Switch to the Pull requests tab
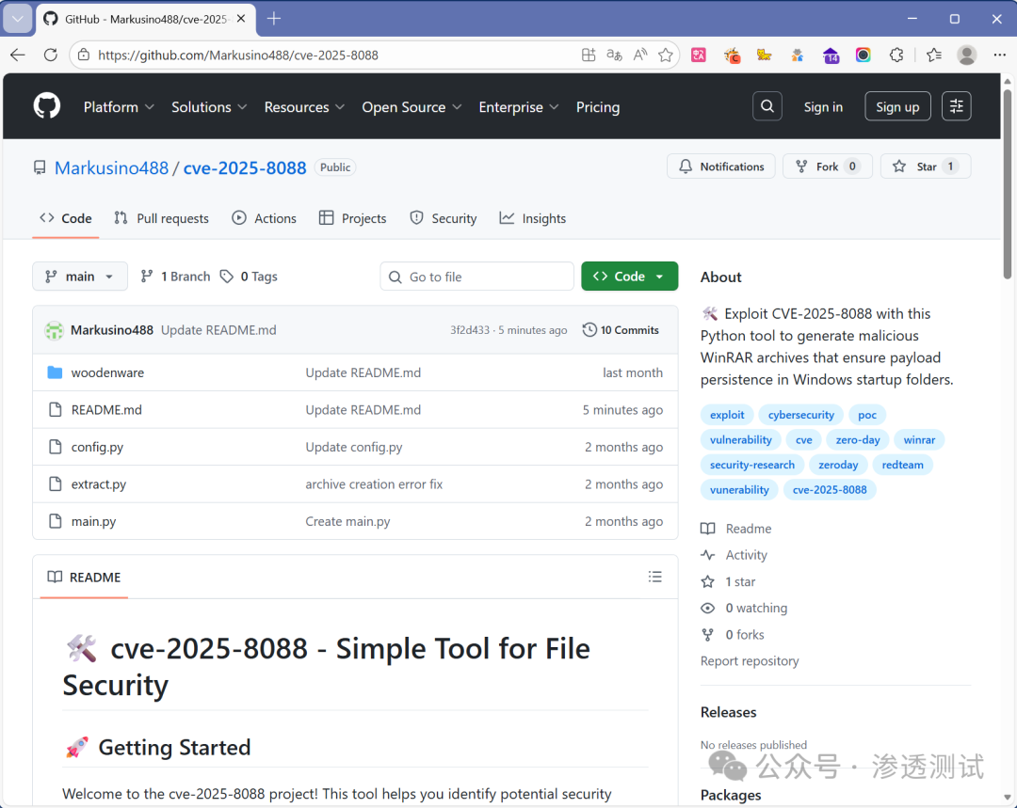 (x=161, y=217)
